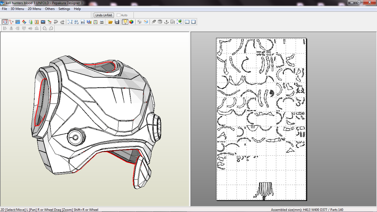The height and width of the screenshot is (212, 377).
Task: Click the anchor icon in toolbar
Action: coord(166,22)
